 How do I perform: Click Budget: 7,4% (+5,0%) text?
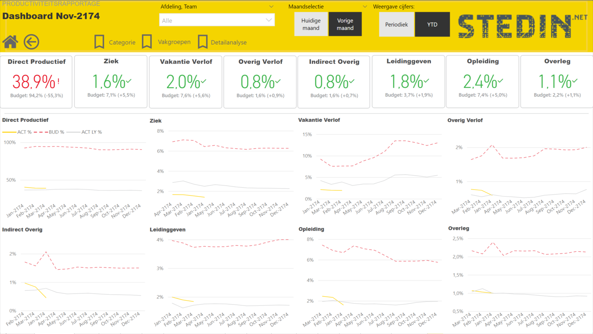pos(483,95)
